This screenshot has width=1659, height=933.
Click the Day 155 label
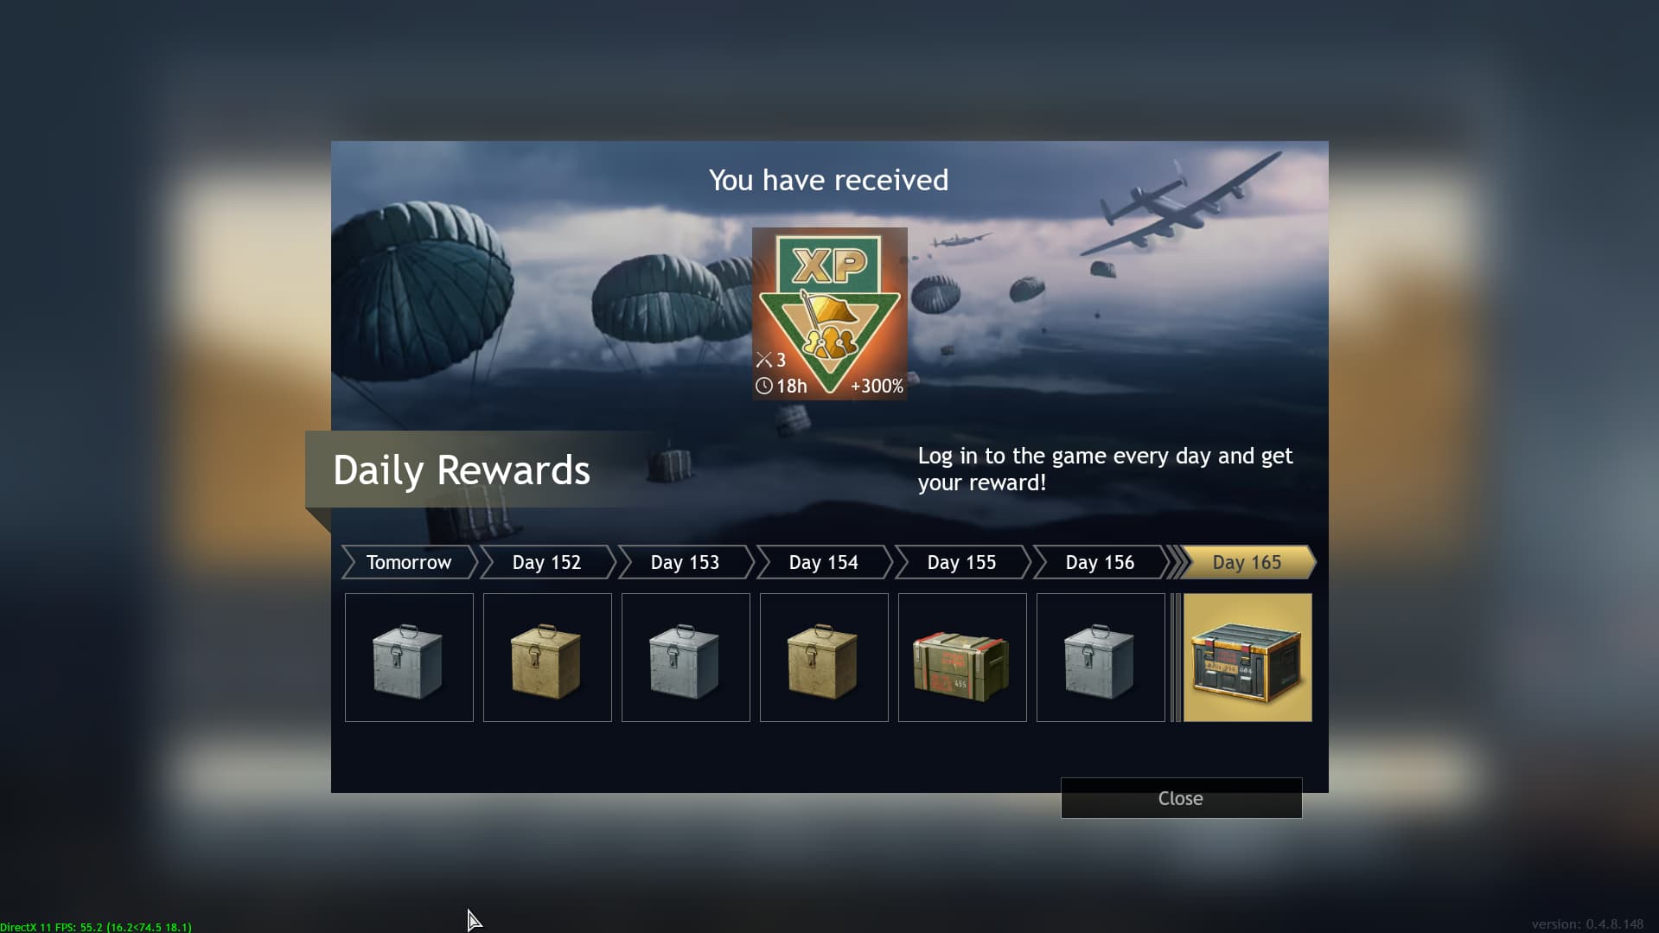pos(962,562)
